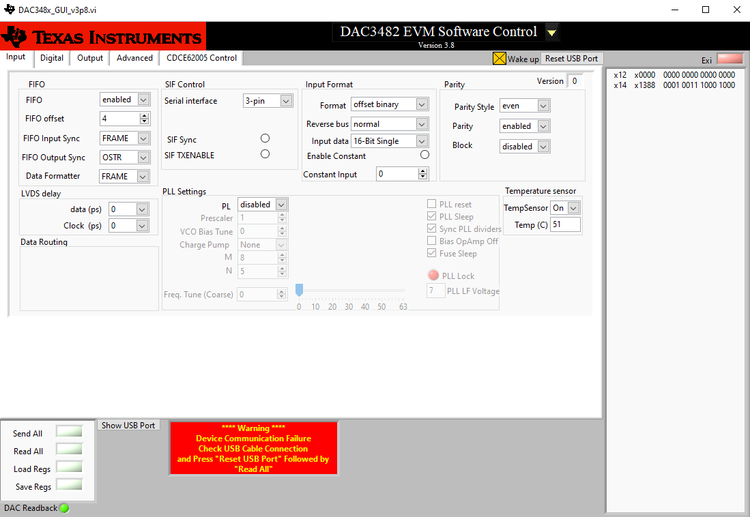Open the TempSensor On dropdown

[x=565, y=207]
